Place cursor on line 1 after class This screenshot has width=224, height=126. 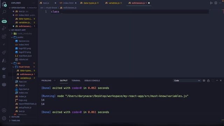(x=59, y=12)
